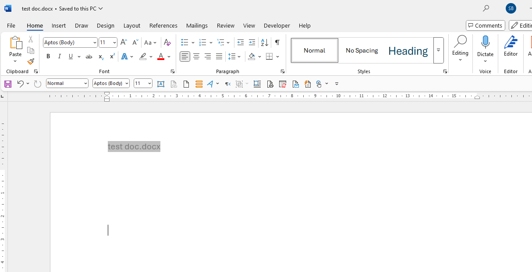Toggle Underline formatting
The height and width of the screenshot is (272, 532).
pos(71,57)
